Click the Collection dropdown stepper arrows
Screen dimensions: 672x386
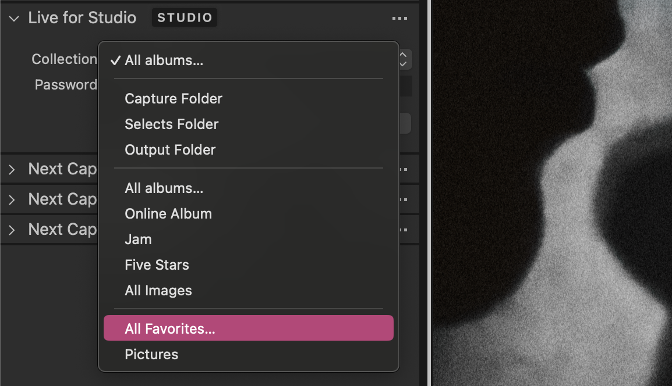(402, 59)
